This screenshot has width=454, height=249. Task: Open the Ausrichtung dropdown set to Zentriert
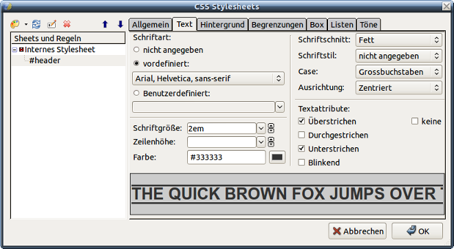click(x=399, y=88)
